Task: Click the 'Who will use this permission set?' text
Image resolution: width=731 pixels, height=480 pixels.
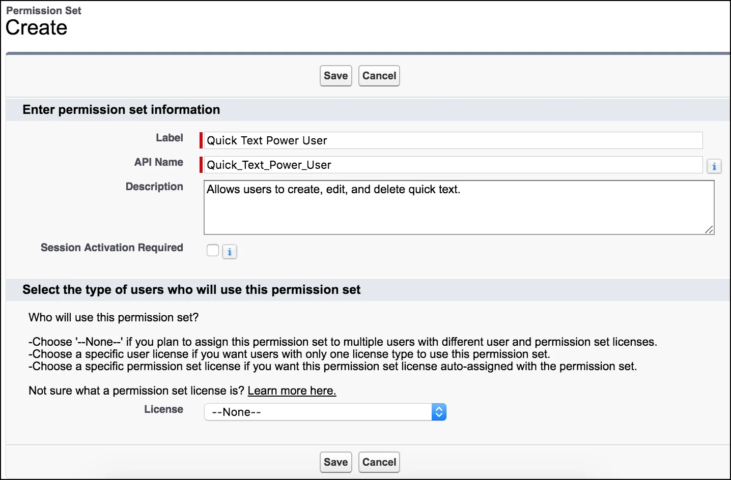Action: 114,317
